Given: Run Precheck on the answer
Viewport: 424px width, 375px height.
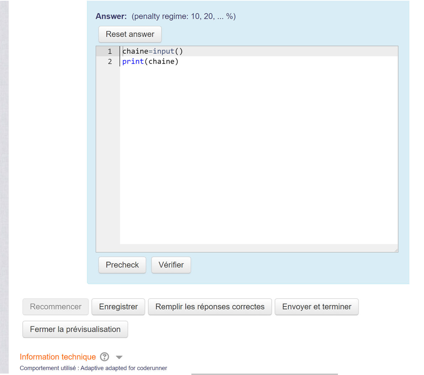Looking at the screenshot, I should 122,265.
